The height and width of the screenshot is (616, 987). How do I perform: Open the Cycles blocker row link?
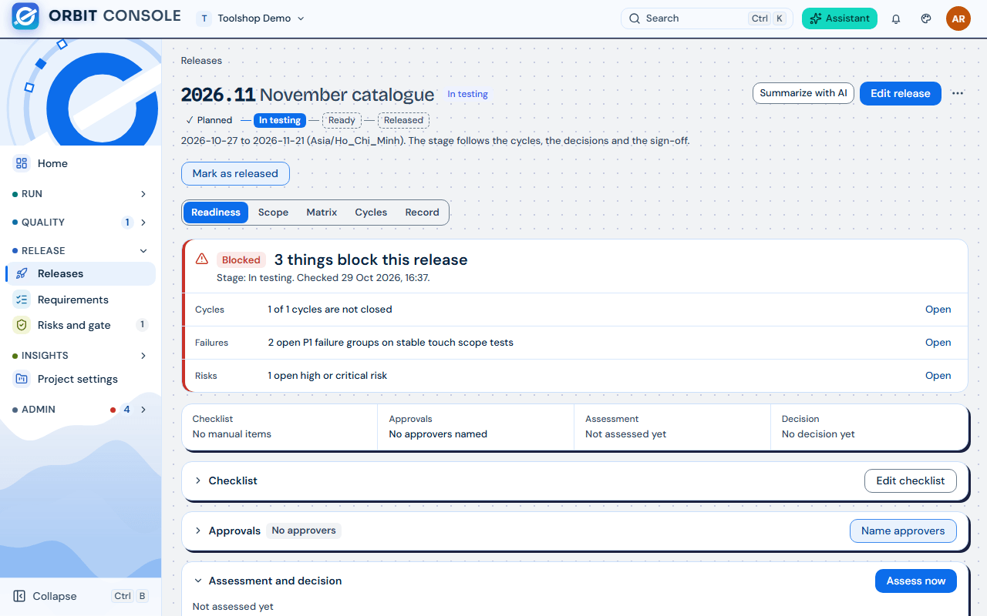pos(938,310)
